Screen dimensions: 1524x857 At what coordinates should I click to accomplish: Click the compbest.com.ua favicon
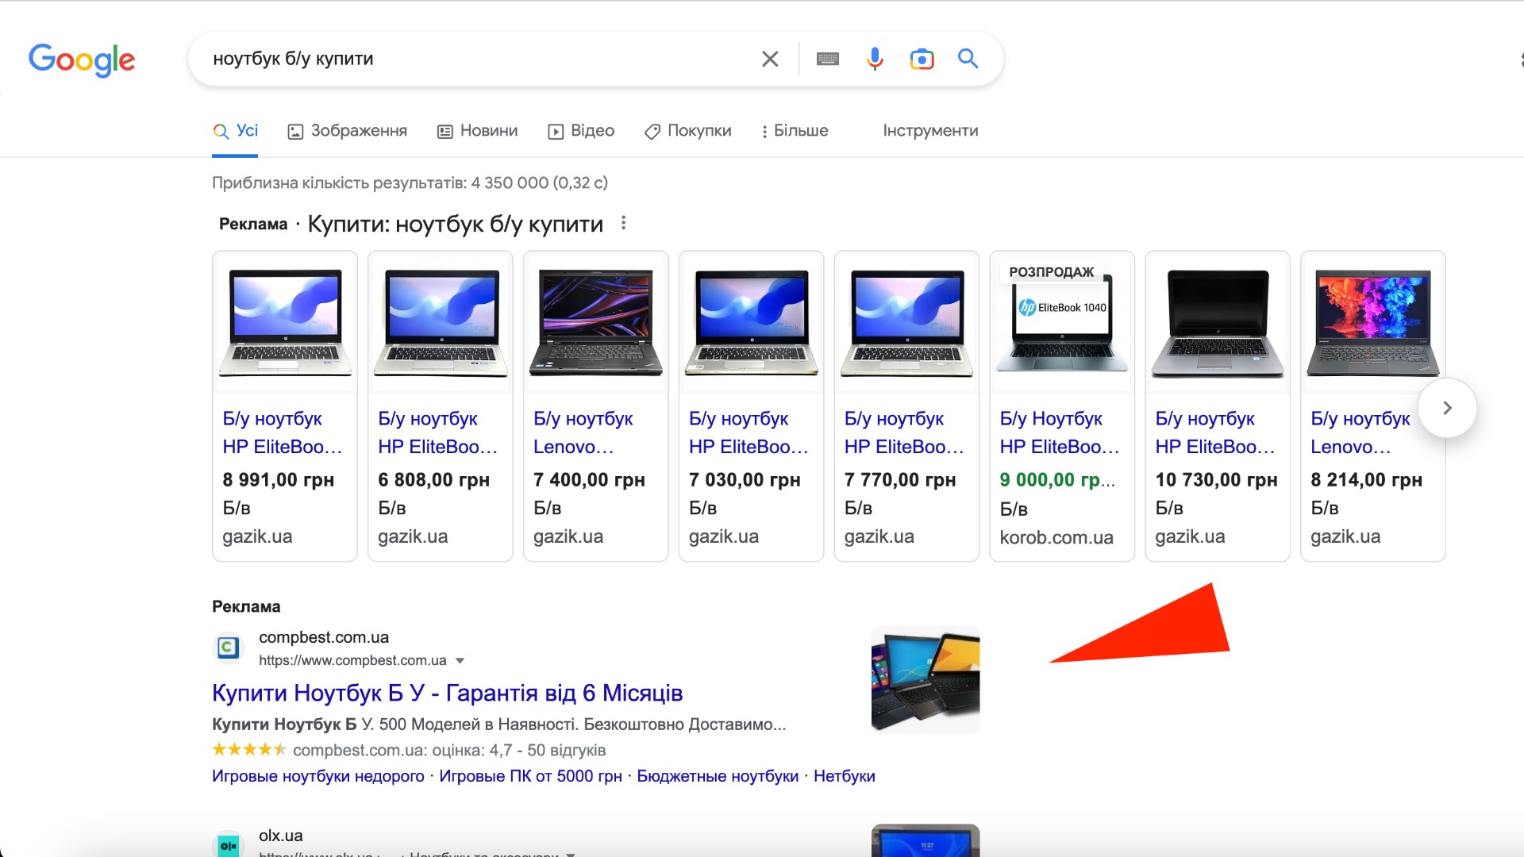click(x=228, y=648)
